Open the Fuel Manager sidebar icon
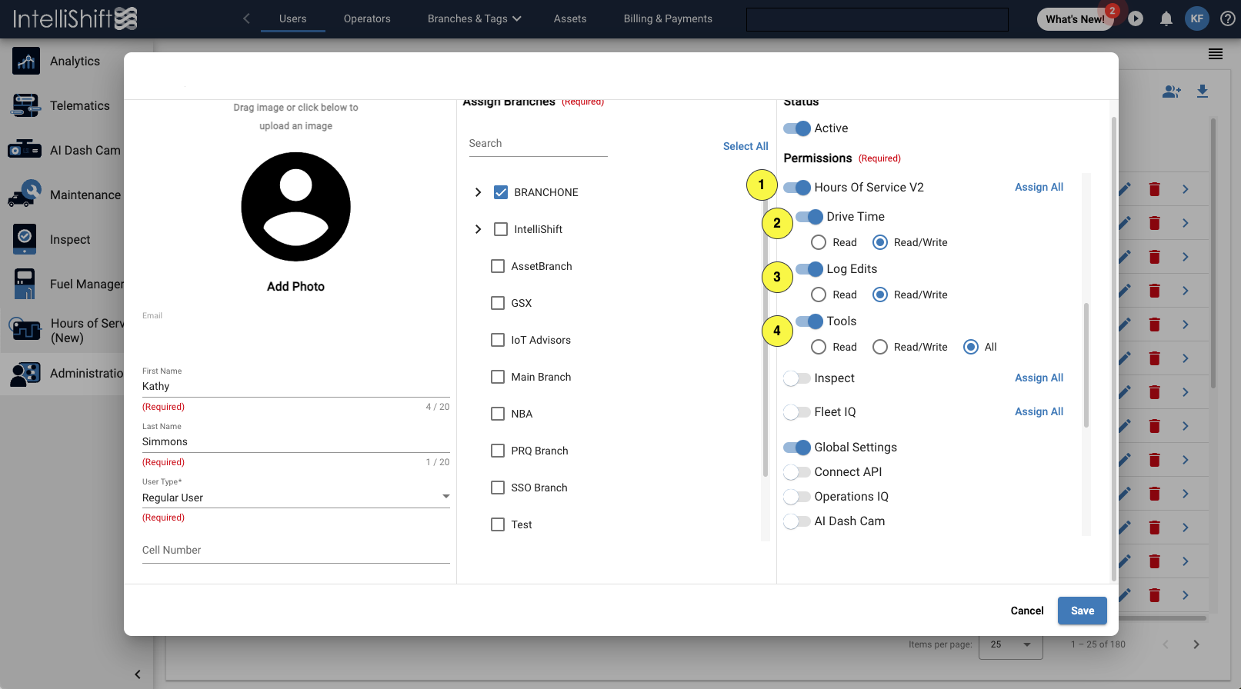The image size is (1241, 689). pyautogui.click(x=25, y=284)
